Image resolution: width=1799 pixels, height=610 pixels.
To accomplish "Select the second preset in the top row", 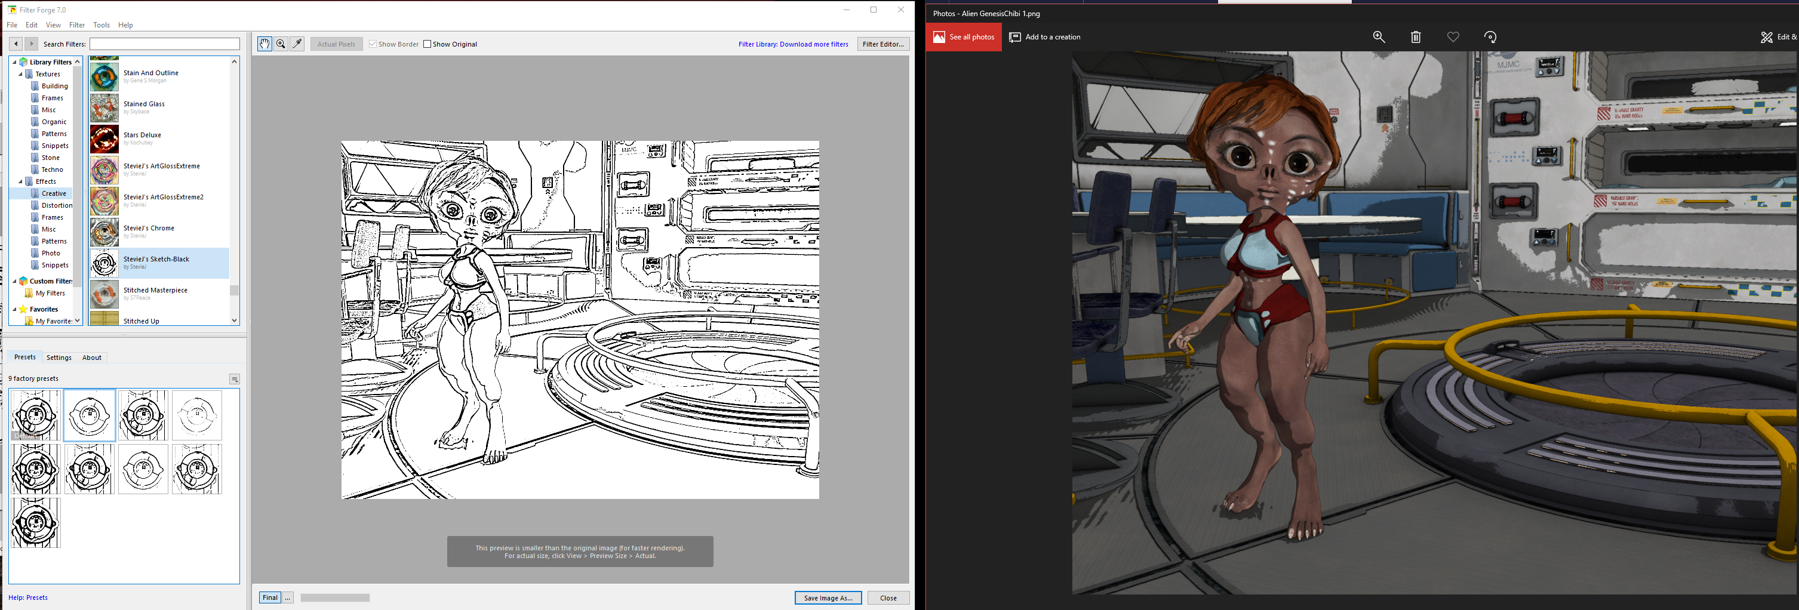I will [x=90, y=415].
